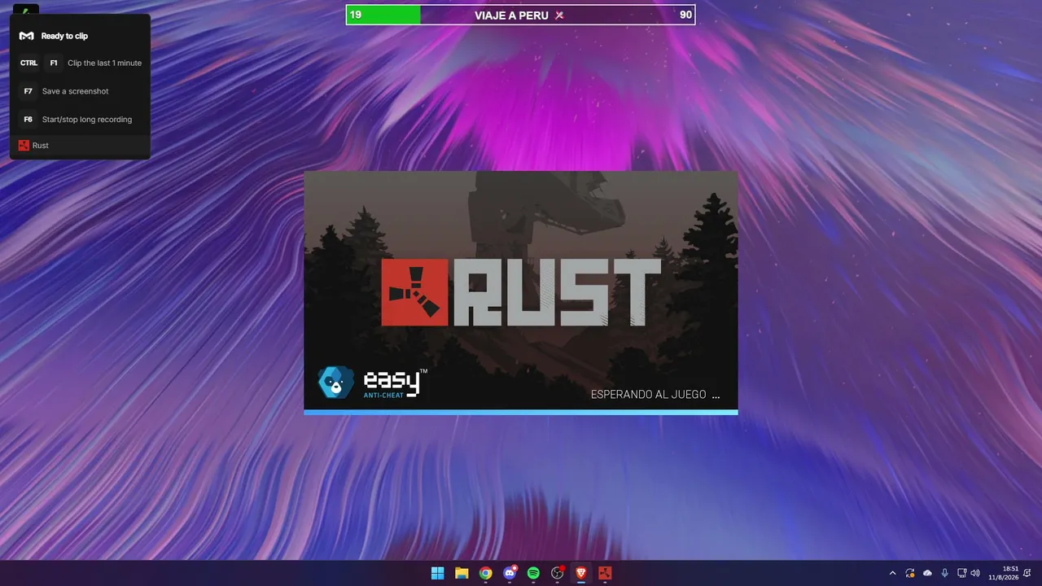Switch to Spotify on the taskbar
Image resolution: width=1042 pixels, height=586 pixels.
(533, 573)
